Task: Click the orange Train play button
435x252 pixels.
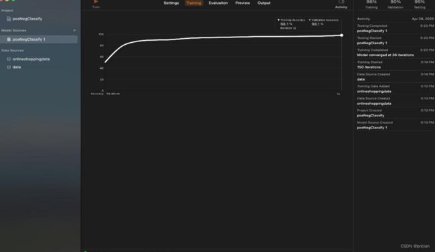Action: point(96,1)
